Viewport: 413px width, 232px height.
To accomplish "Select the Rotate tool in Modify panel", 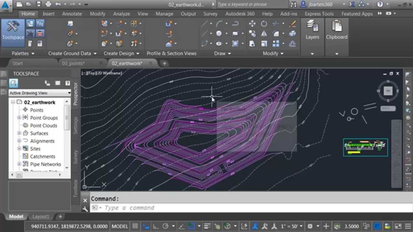I will click(x=264, y=24).
